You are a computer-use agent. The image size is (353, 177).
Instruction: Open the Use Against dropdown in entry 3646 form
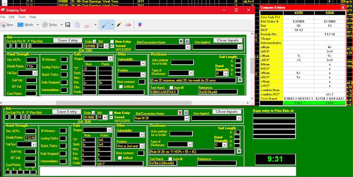click(238, 118)
